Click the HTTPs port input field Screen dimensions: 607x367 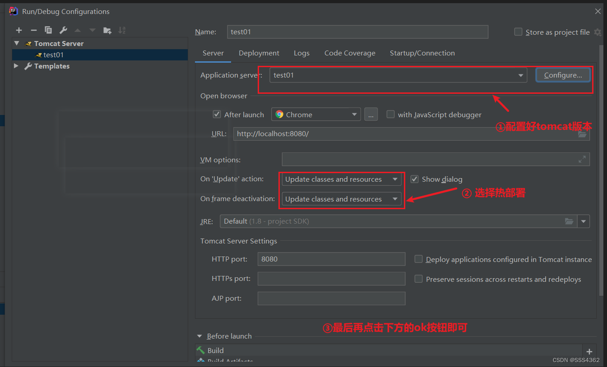[x=332, y=279]
